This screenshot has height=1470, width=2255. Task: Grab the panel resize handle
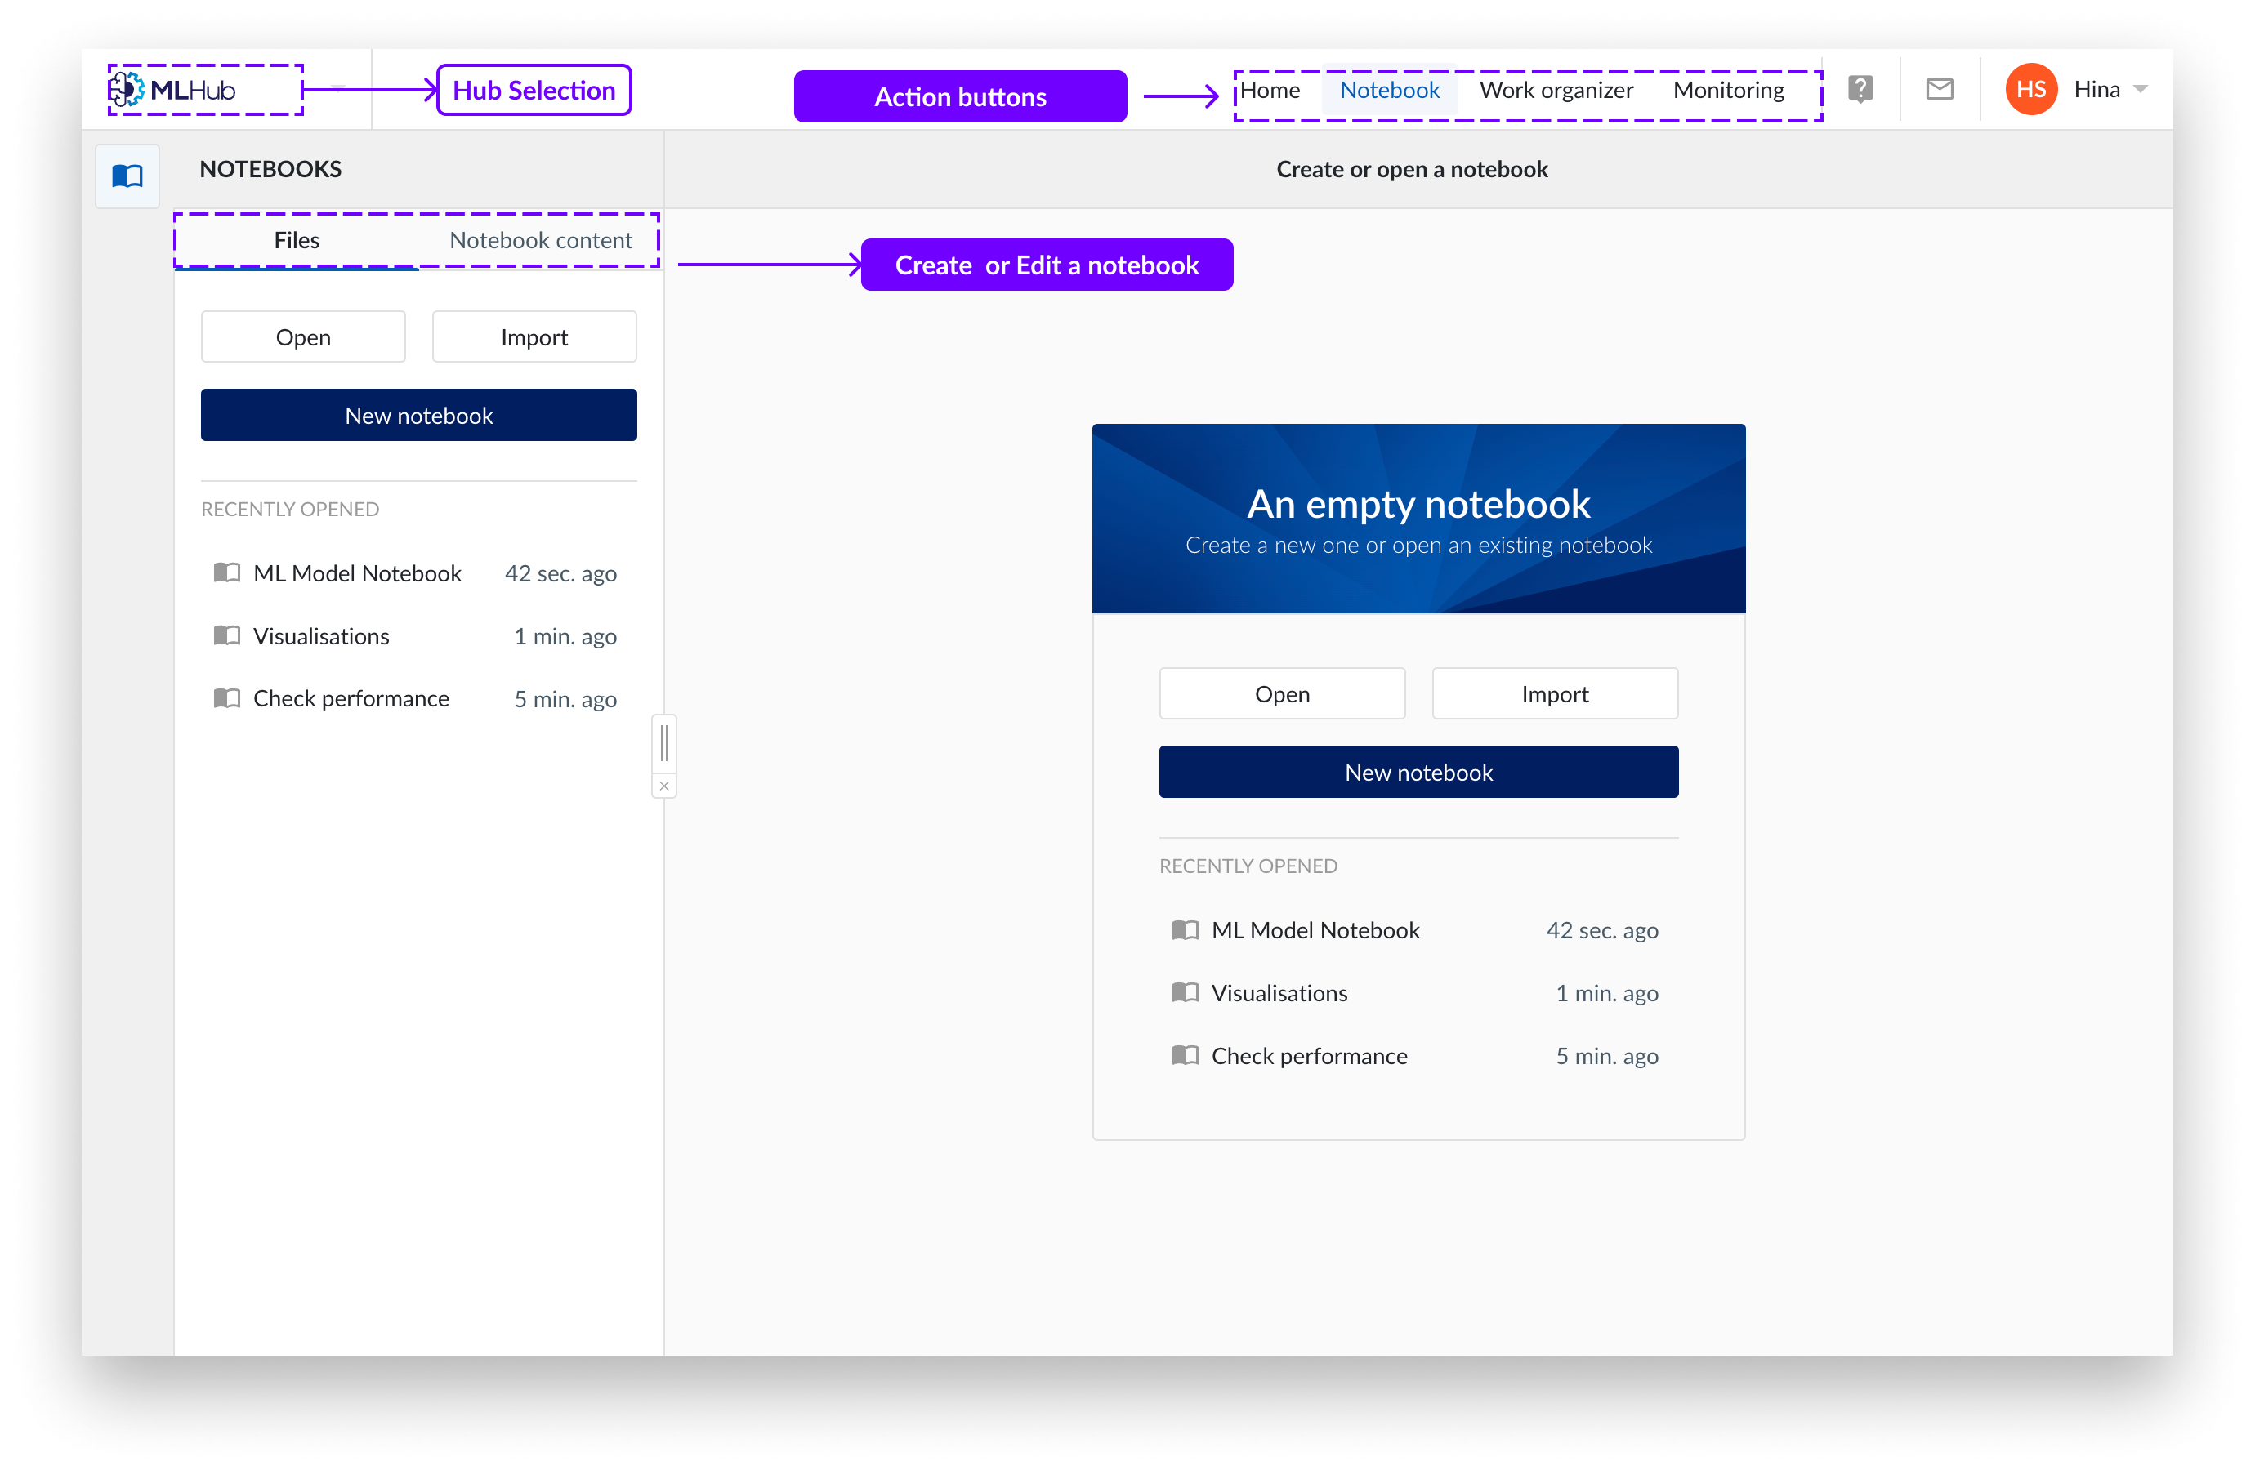664,742
